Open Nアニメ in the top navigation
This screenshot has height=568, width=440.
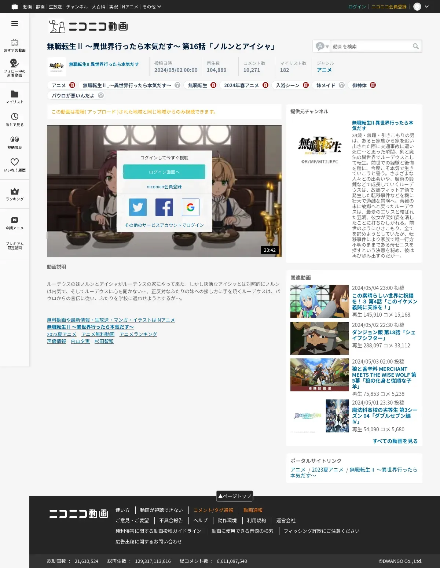coord(130,7)
